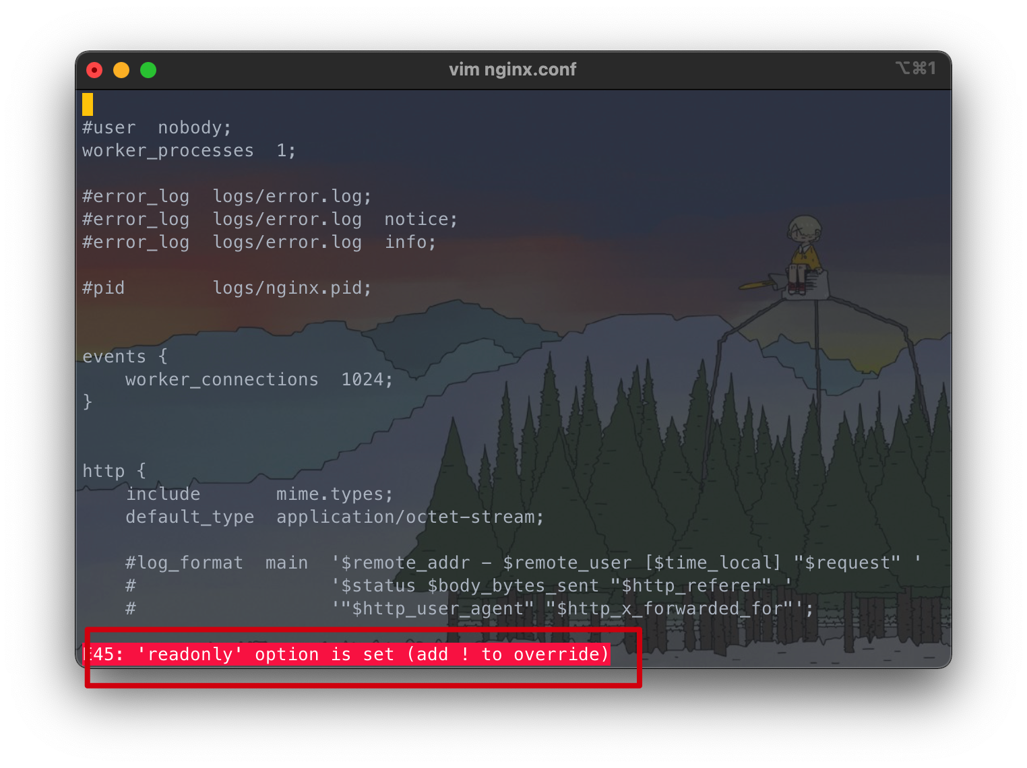Click the 'vim nginx.conf' window title

[513, 69]
